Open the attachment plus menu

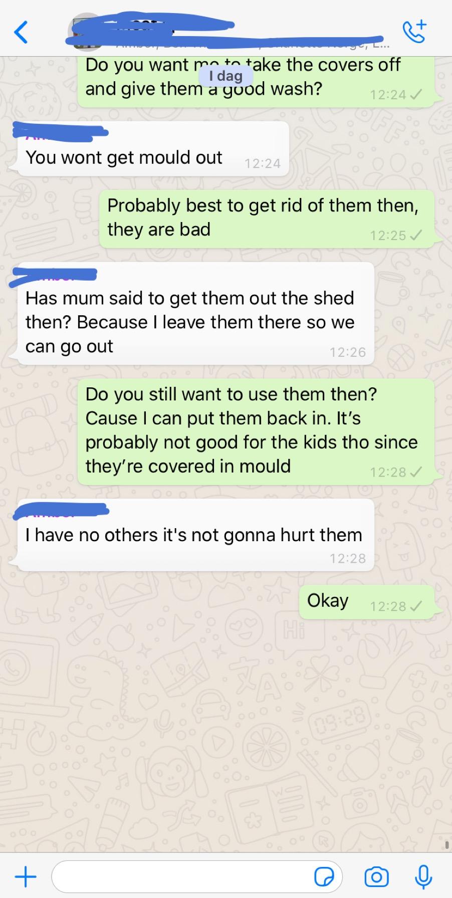point(25,876)
